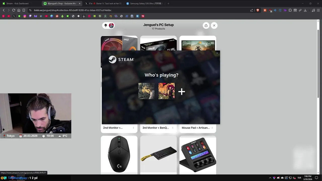Open site settings icon beside the URL
Viewport: 322px width, 181px height.
coord(30,10)
